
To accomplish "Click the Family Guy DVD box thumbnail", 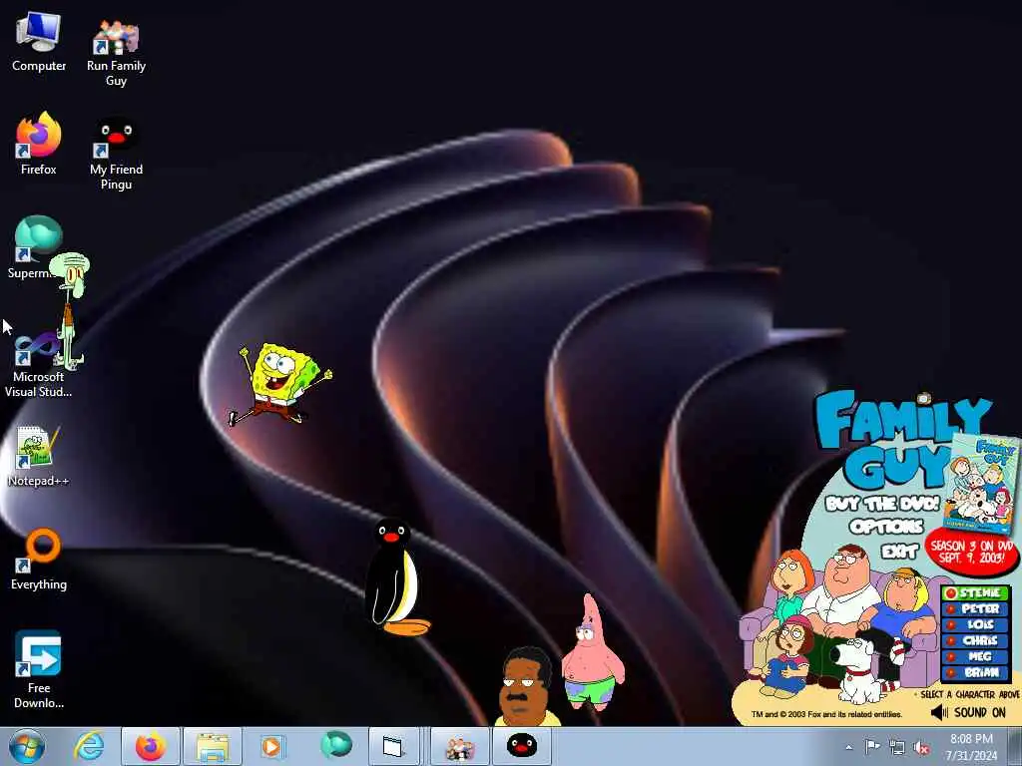I will coord(982,483).
